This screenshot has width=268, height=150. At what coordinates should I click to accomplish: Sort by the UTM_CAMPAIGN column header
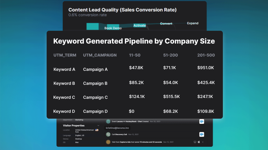[100, 55]
